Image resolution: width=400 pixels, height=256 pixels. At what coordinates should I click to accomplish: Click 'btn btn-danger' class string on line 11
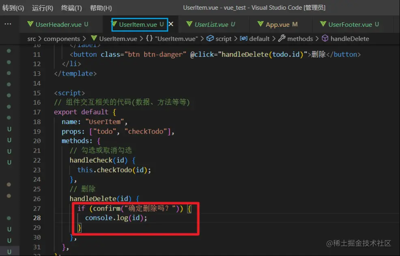pos(155,54)
